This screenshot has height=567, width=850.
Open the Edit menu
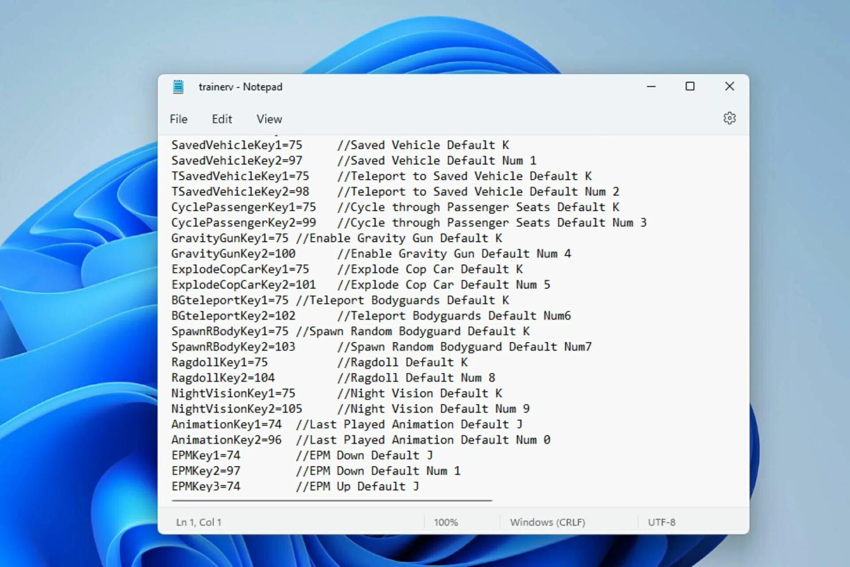point(222,119)
